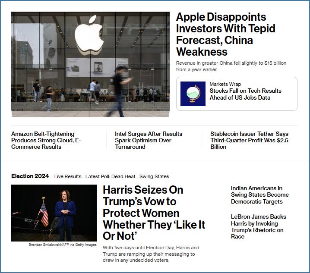
Task: Go to Election 2024 section
Action: click(x=30, y=176)
